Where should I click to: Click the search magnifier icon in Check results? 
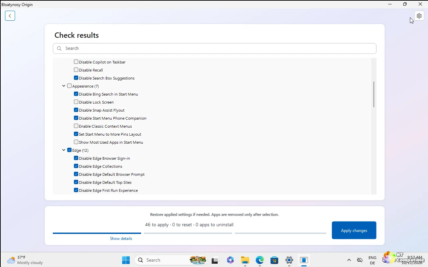click(x=59, y=48)
